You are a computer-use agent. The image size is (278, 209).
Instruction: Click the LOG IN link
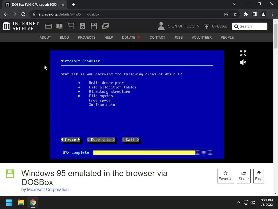(193, 26)
